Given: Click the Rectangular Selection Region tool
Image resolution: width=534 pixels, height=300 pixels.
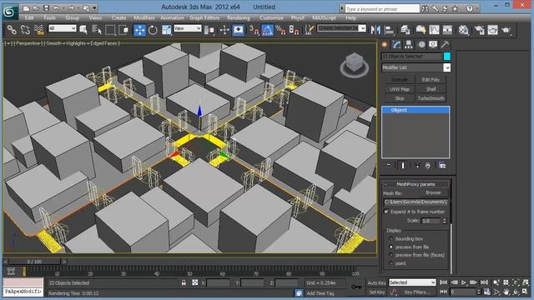Looking at the screenshot, I should coord(110,30).
